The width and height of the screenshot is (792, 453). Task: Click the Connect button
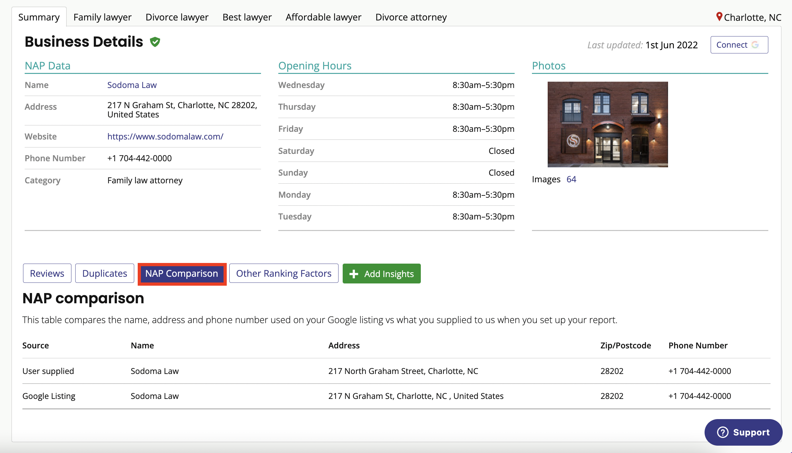click(x=739, y=45)
